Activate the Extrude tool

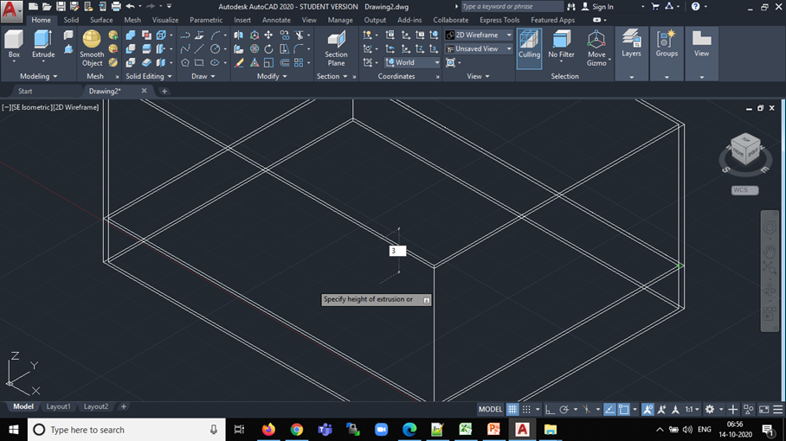tap(43, 44)
